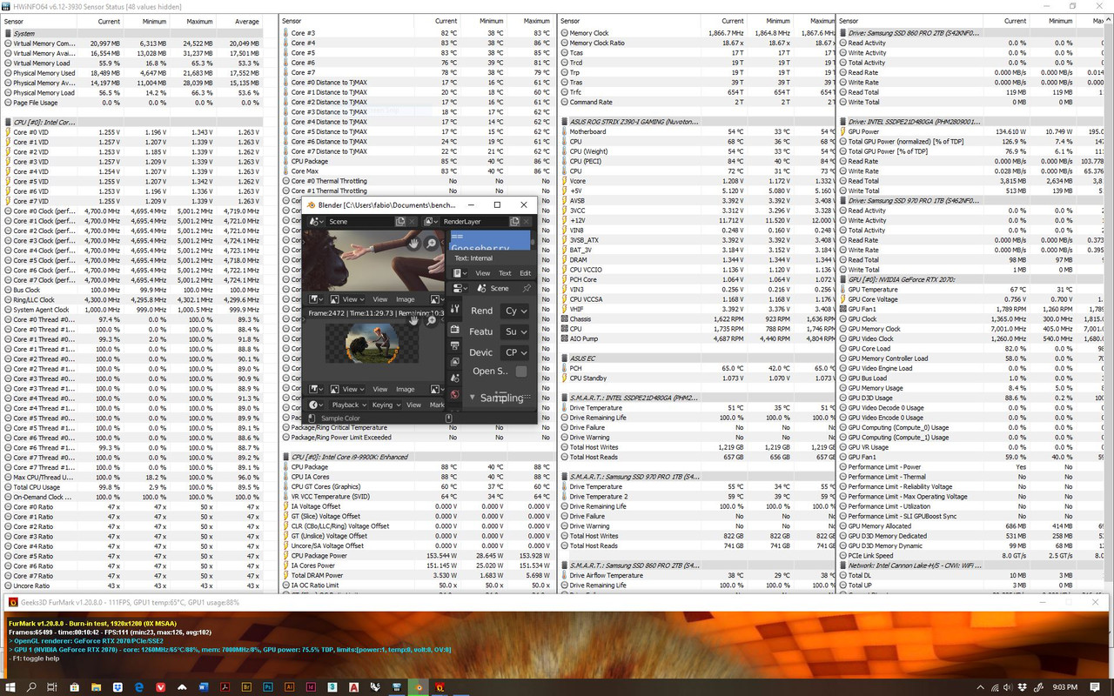Open the Output properties tab in Blender
The width and height of the screenshot is (1114, 696).
click(454, 345)
